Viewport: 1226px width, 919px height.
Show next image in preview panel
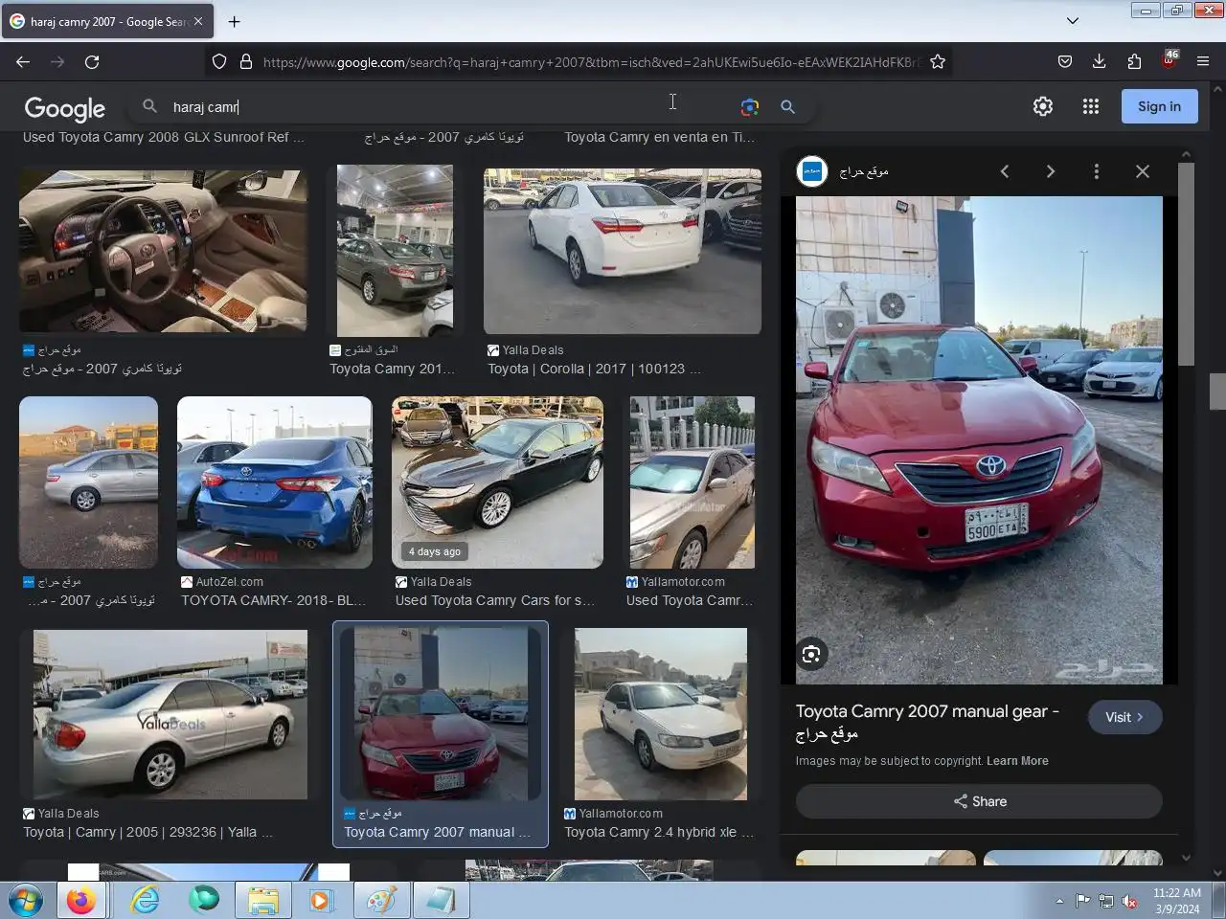[x=1050, y=171]
